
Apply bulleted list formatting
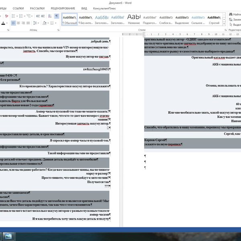[13, 16]
